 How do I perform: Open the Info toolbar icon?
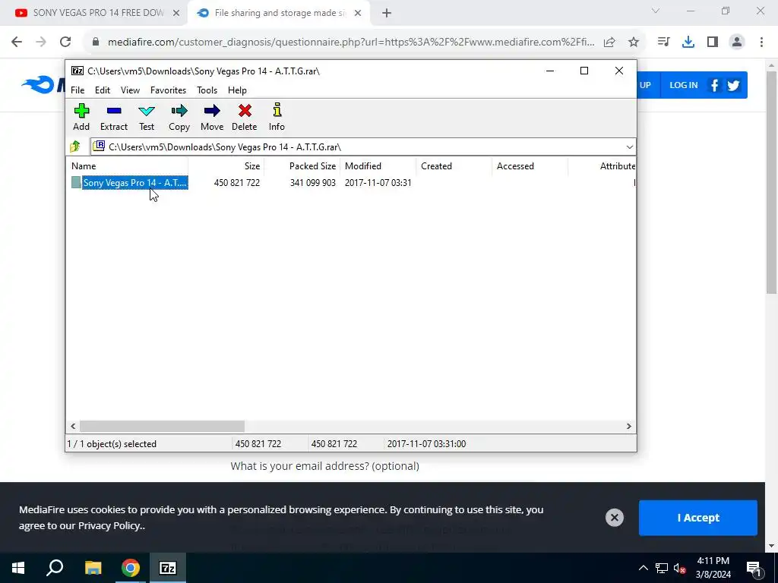(277, 117)
